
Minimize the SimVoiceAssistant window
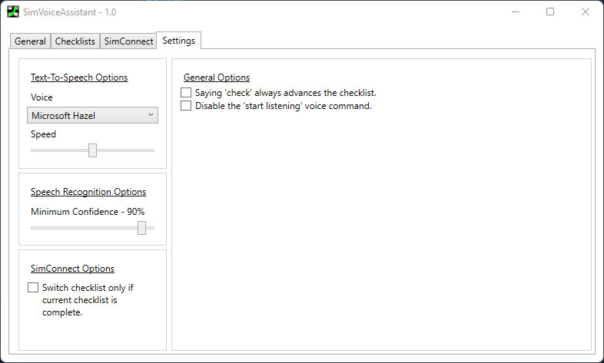click(x=514, y=12)
